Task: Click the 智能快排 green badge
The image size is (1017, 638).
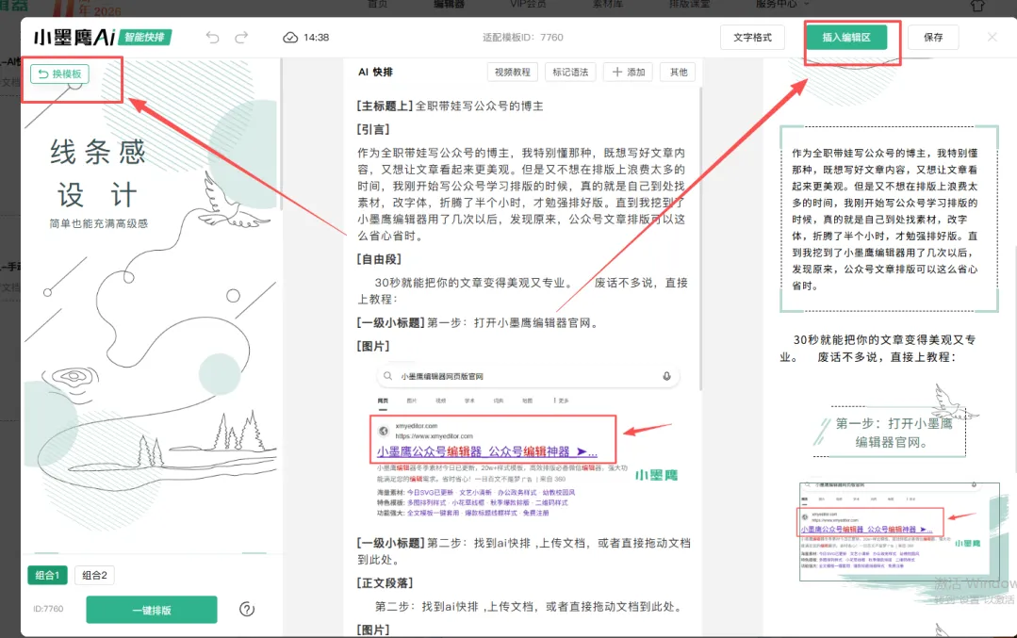Action: pos(145,37)
